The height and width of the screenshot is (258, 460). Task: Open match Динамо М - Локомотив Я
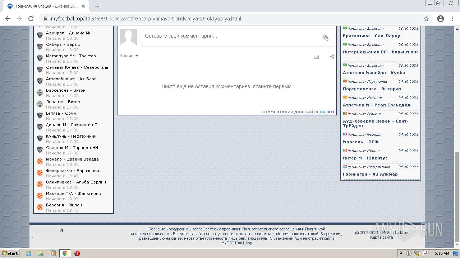[72, 125]
